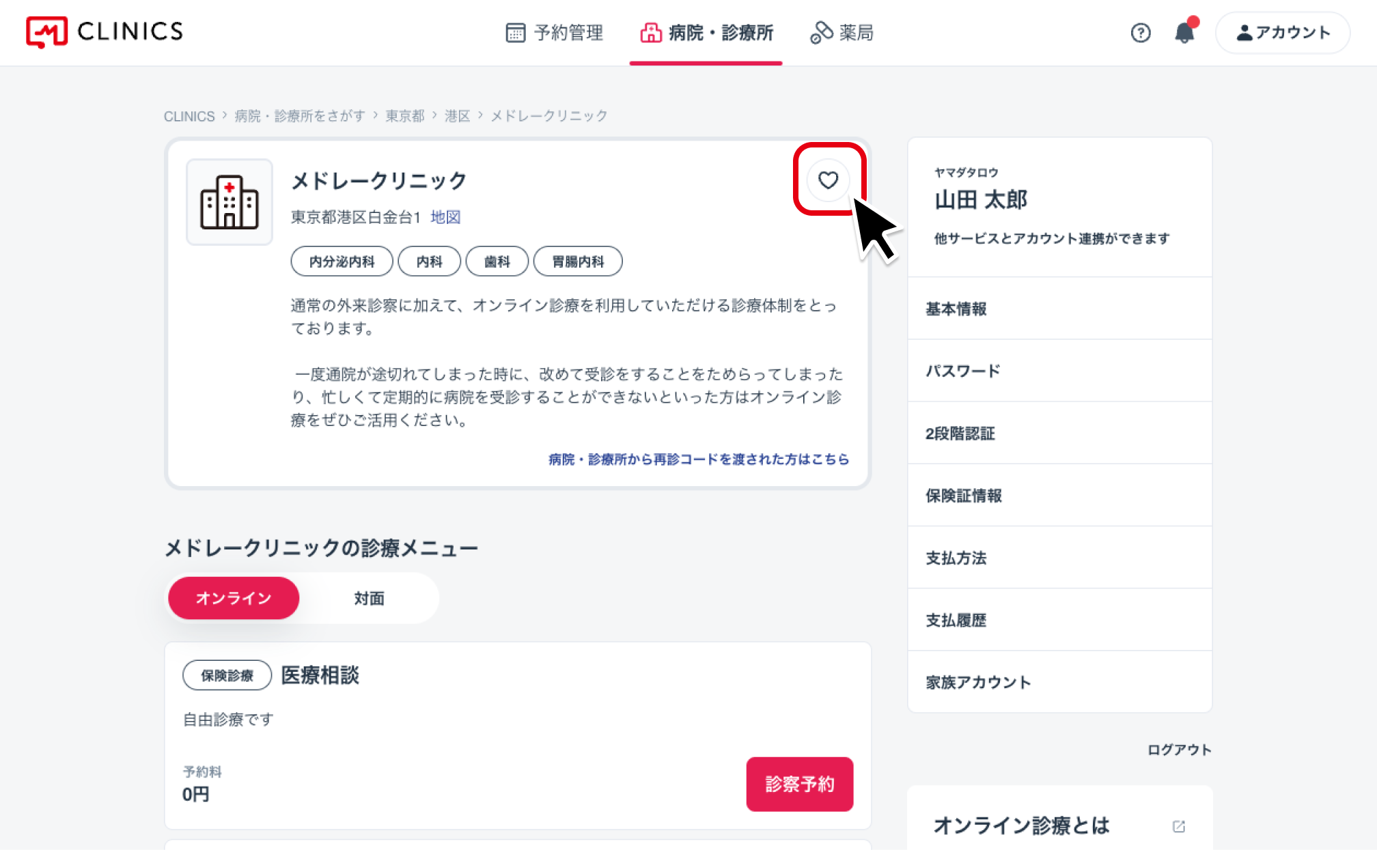
Task: Click the CLINICS logo
Action: 105,31
